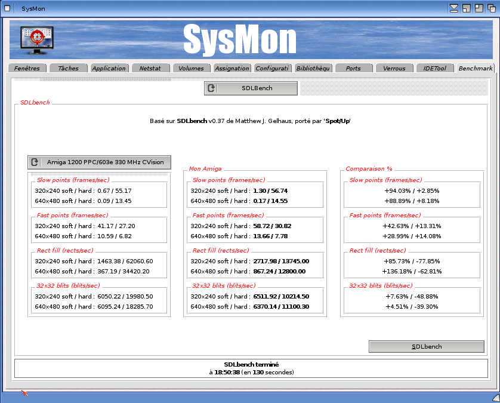Screen dimensions: 500x403
Task: Click the Benchmark tab
Action: click(x=476, y=68)
